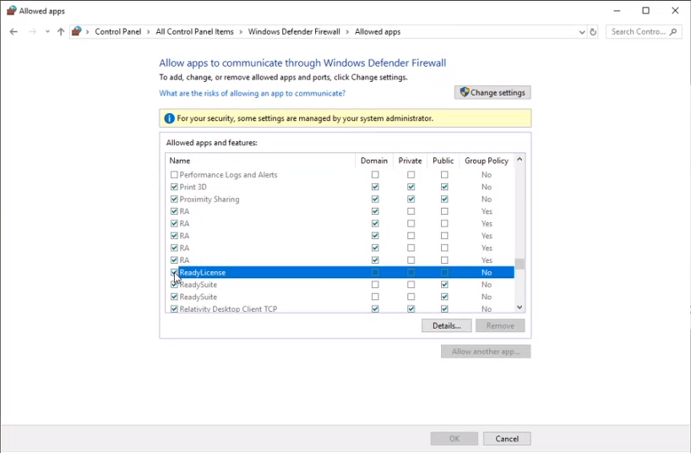Maximize the Allowed apps window
This screenshot has width=691, height=453.
pyautogui.click(x=645, y=11)
